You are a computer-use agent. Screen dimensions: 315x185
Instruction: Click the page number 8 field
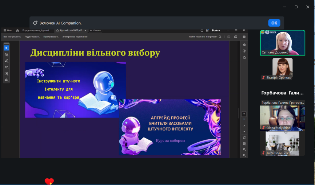tap(244, 114)
